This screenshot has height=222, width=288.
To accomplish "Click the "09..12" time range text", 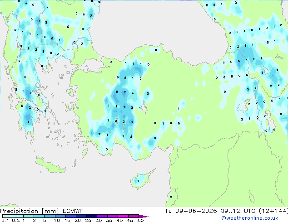I will pos(230,211).
